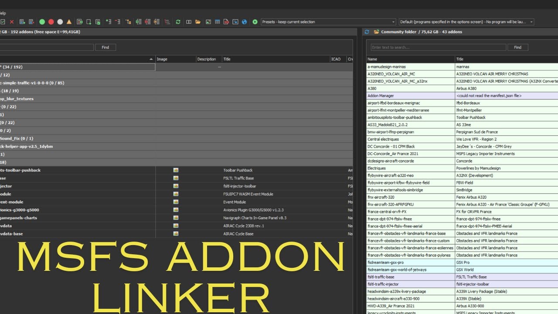The width and height of the screenshot is (558, 314).
Task: Click the image icon for AIRAC Cycle Base row
Action: point(176,234)
